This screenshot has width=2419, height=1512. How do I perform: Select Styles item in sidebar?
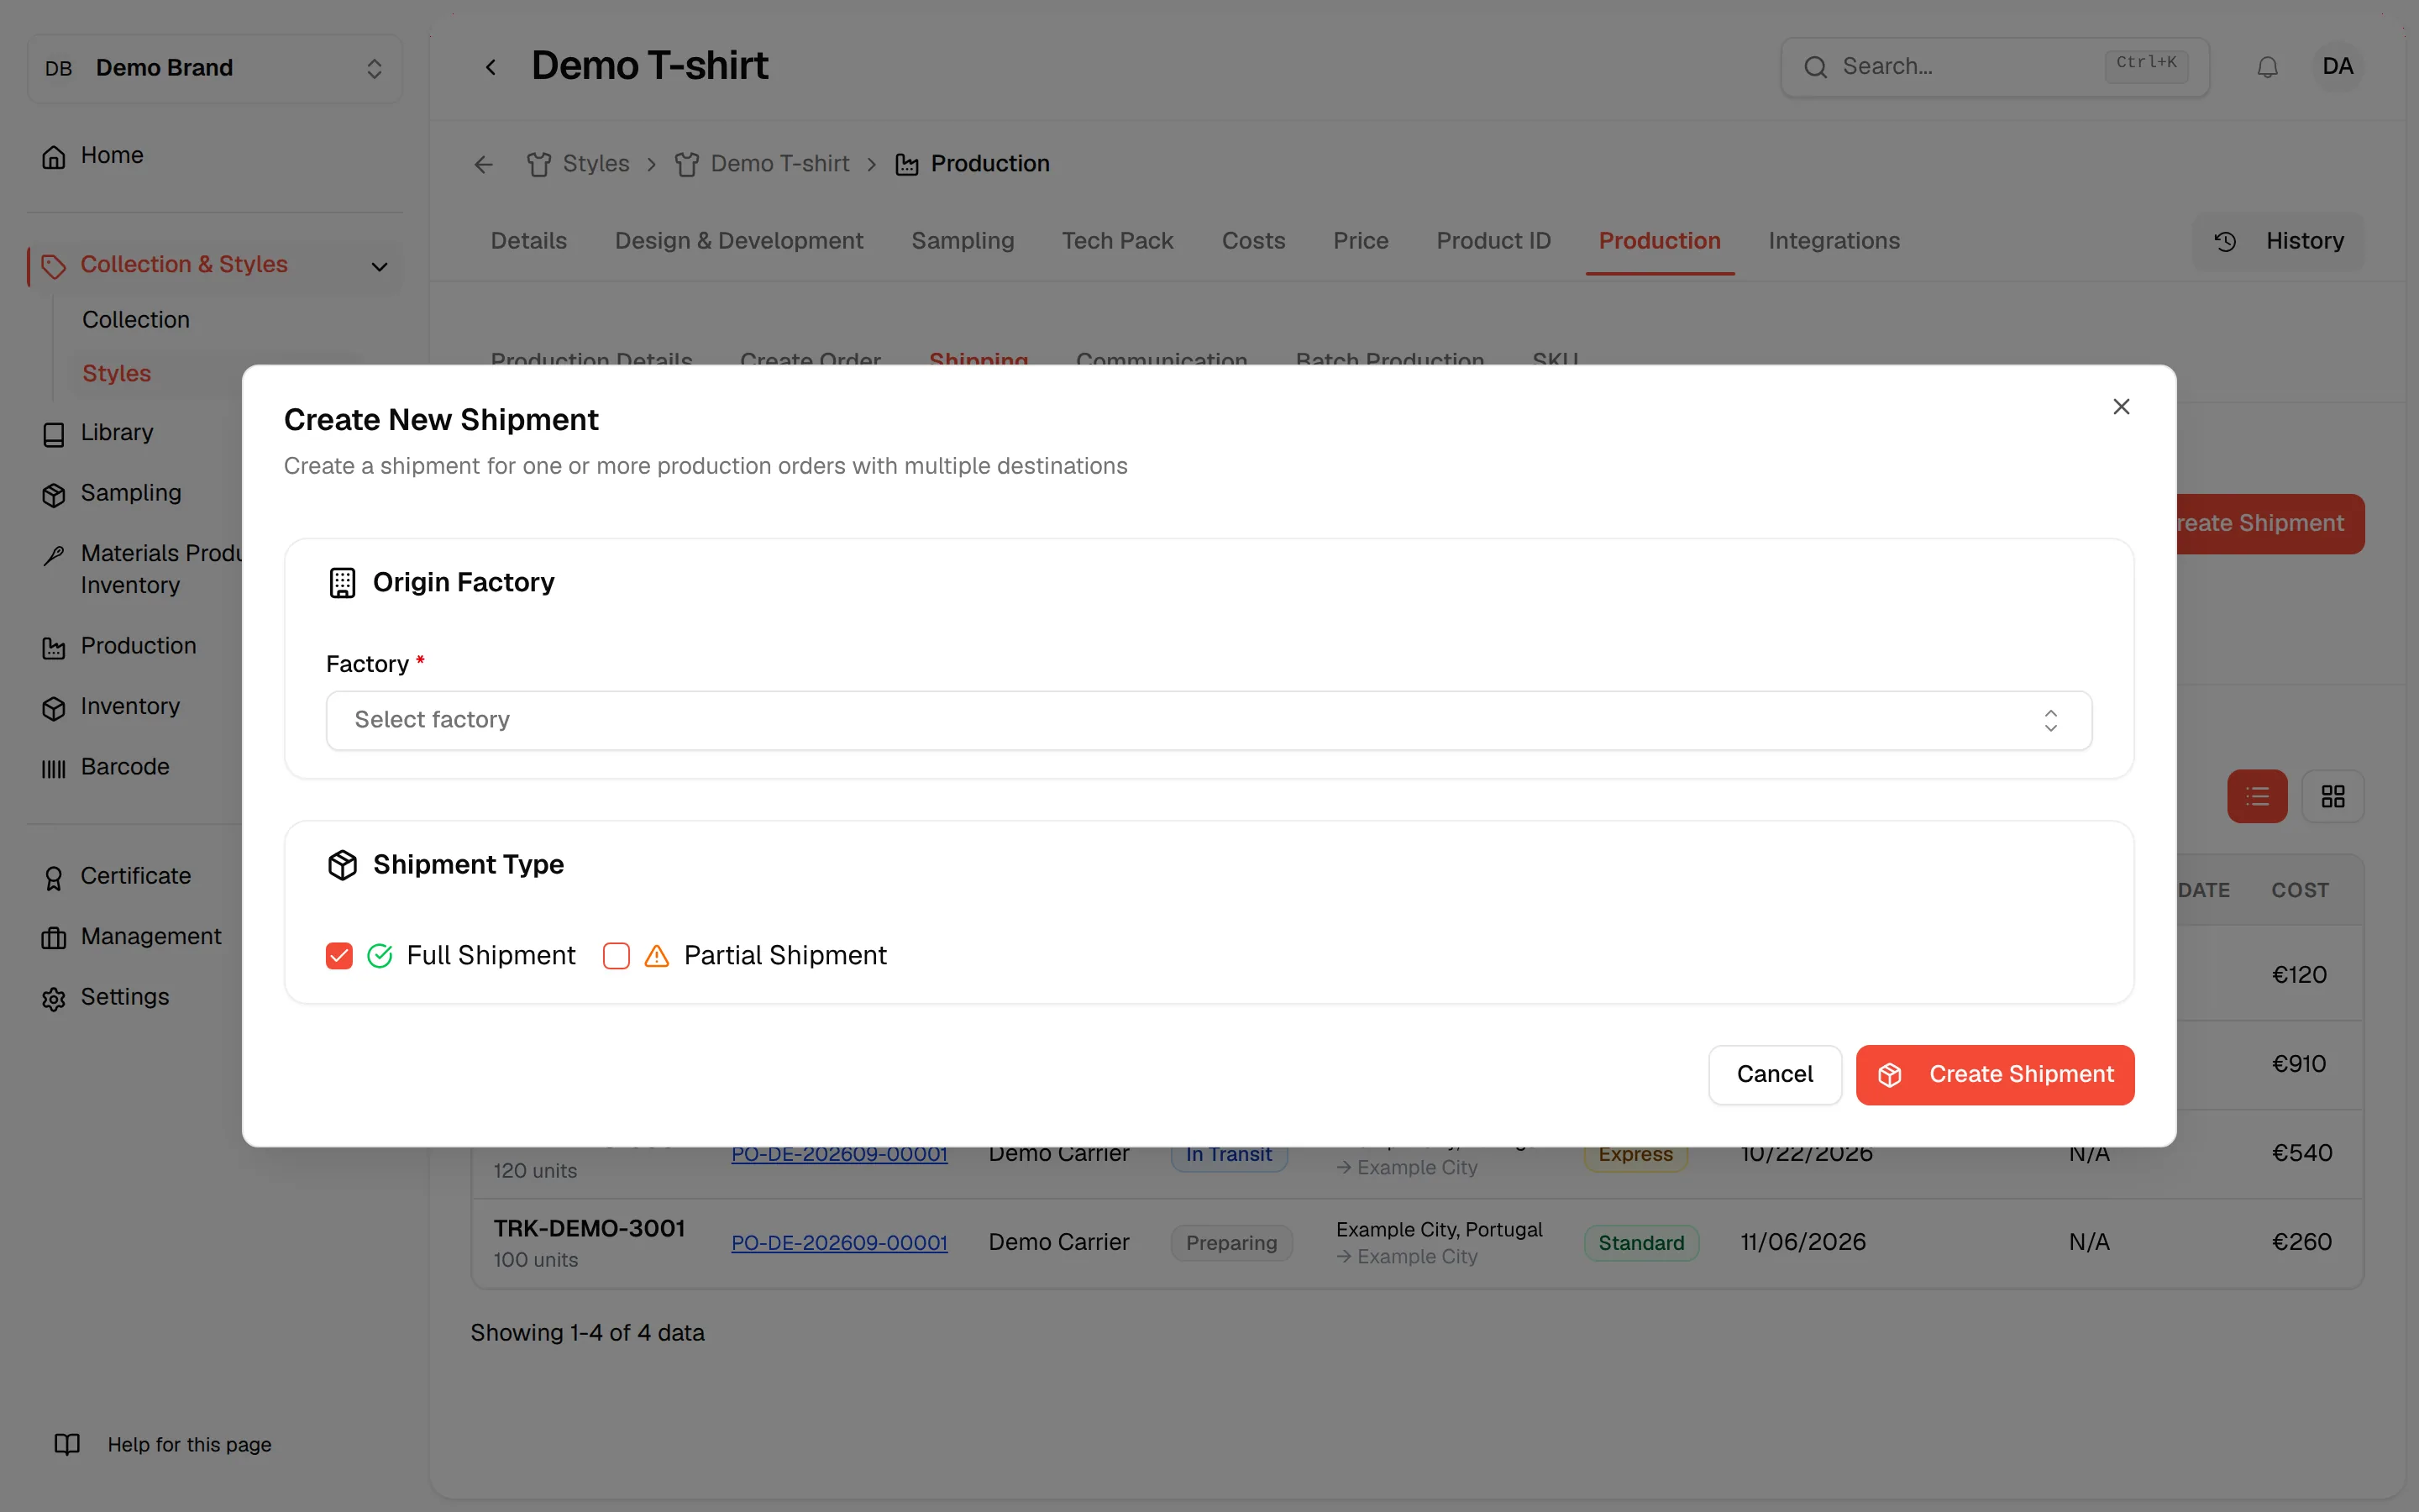point(117,374)
